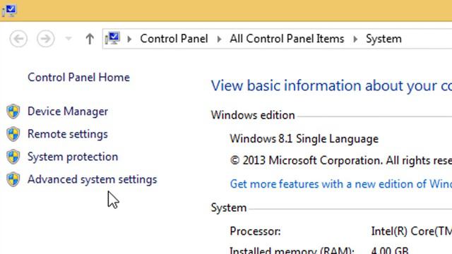
Task: Click the 'Processor:' label
Action: click(255, 231)
